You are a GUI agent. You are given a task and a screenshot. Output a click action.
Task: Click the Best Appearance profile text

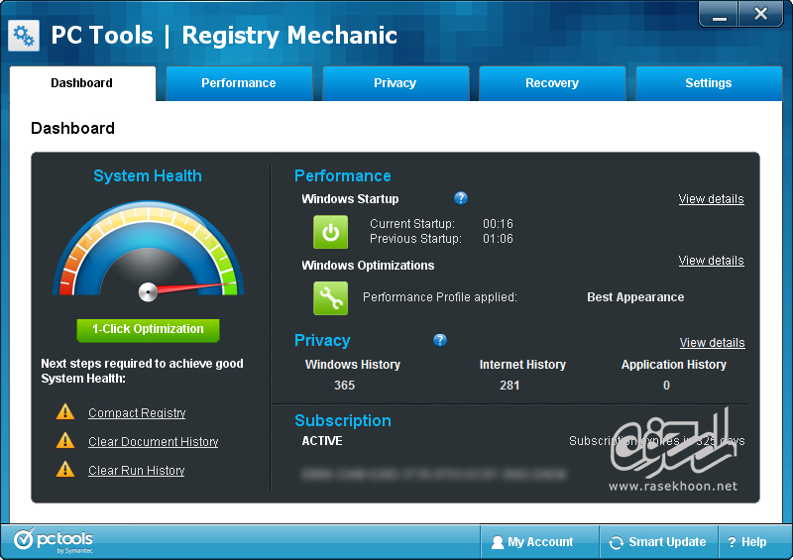(x=635, y=297)
